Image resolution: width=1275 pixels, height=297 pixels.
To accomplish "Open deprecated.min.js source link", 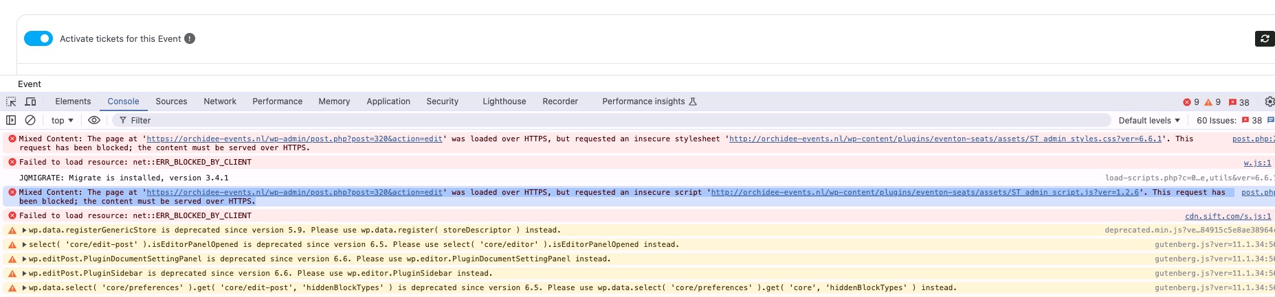I will pos(1190,230).
